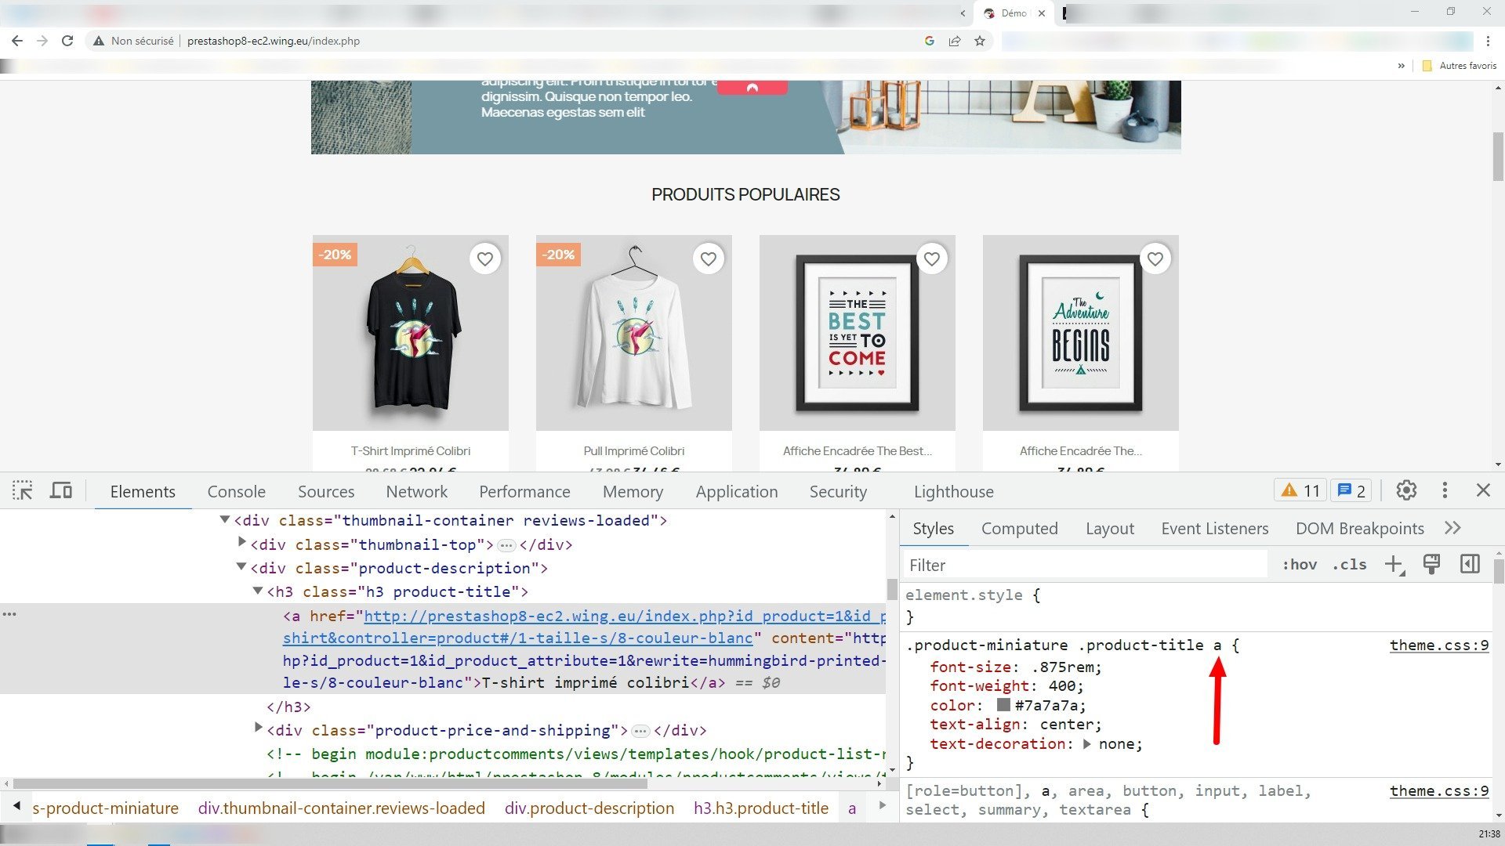Toggle computed styles sidebar icon

1470,565
